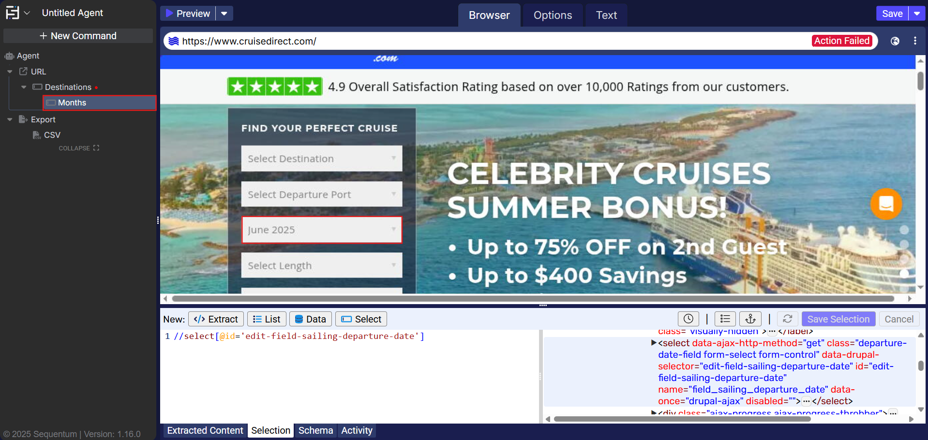928x440 pixels.
Task: Click the Sequentum logo icon
Action: (13, 13)
